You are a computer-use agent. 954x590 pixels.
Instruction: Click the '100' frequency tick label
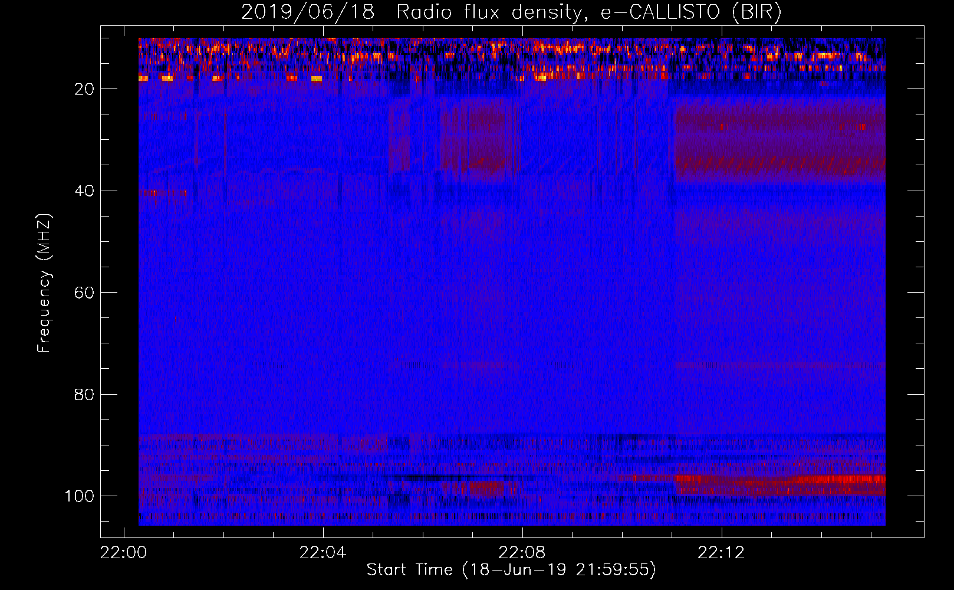pos(80,496)
